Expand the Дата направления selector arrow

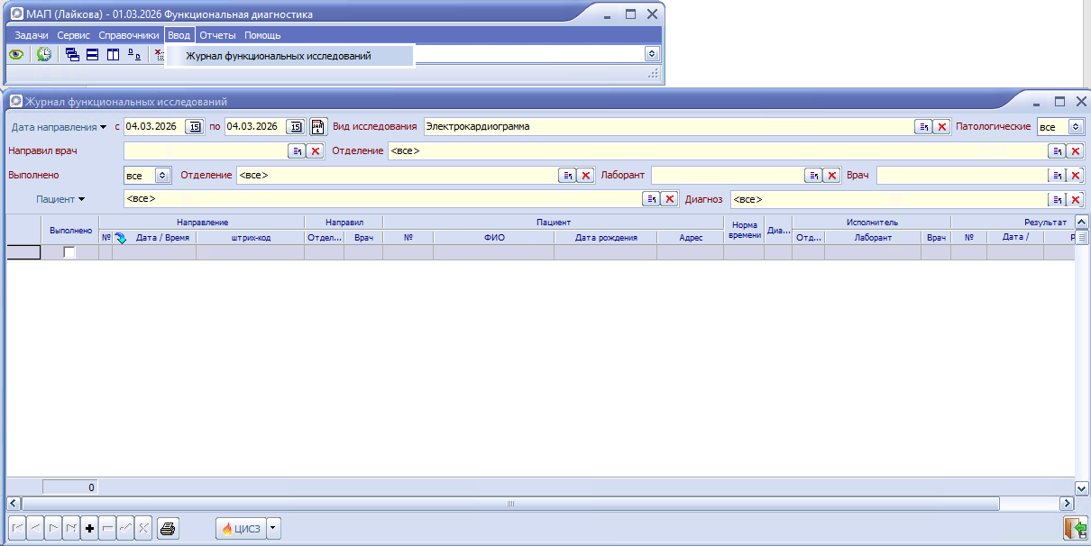click(x=104, y=127)
